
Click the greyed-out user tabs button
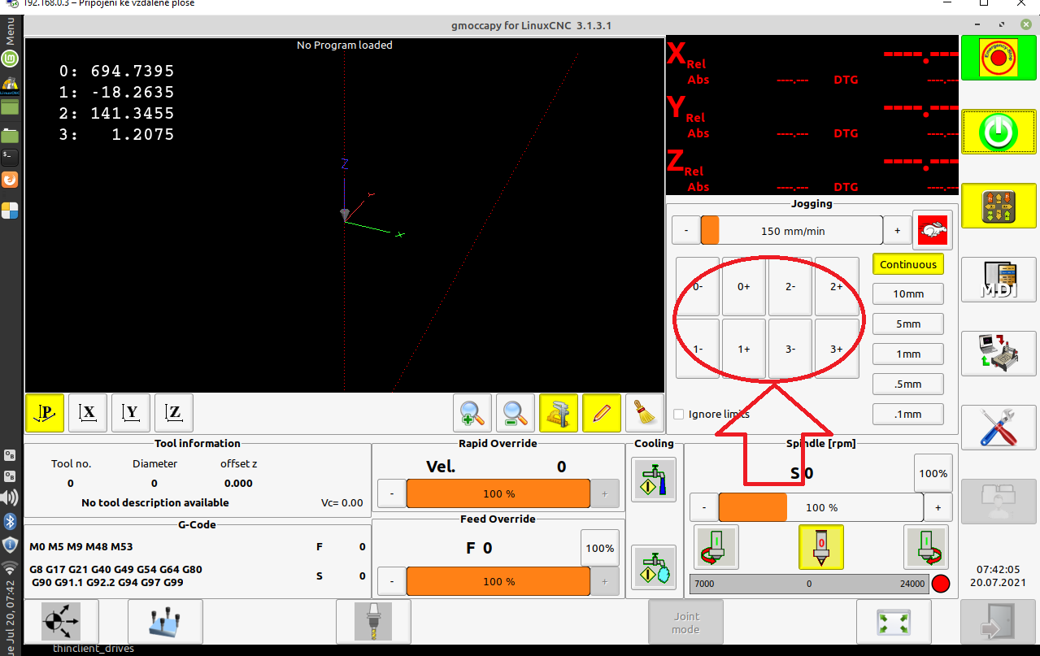coord(999,501)
